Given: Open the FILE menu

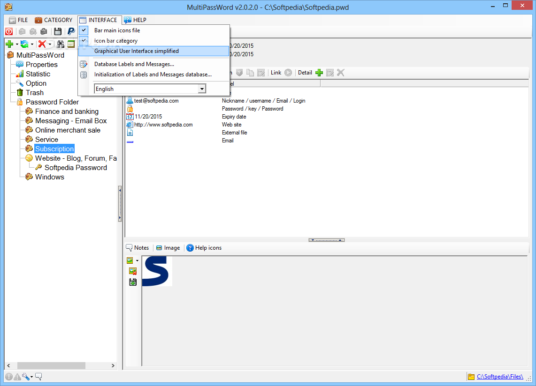Looking at the screenshot, I should coord(18,20).
